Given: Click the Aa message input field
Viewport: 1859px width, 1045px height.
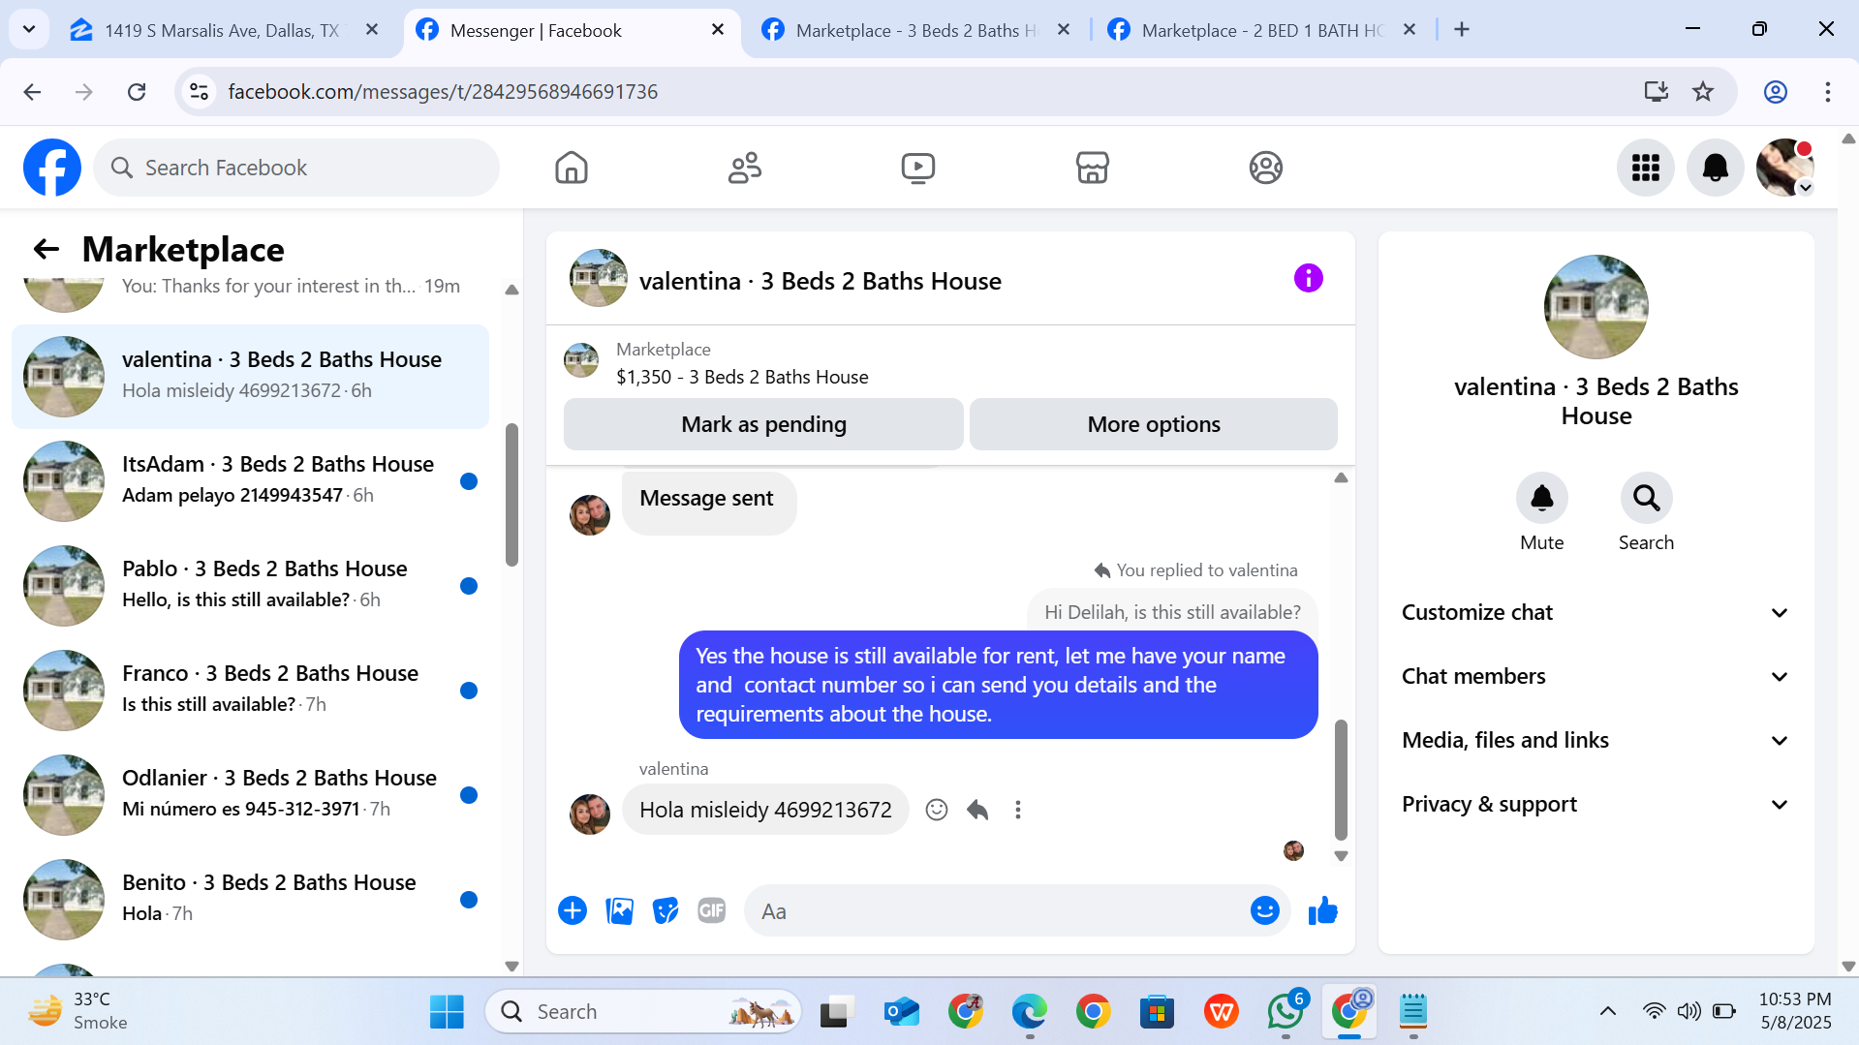Looking at the screenshot, I should click(x=998, y=910).
